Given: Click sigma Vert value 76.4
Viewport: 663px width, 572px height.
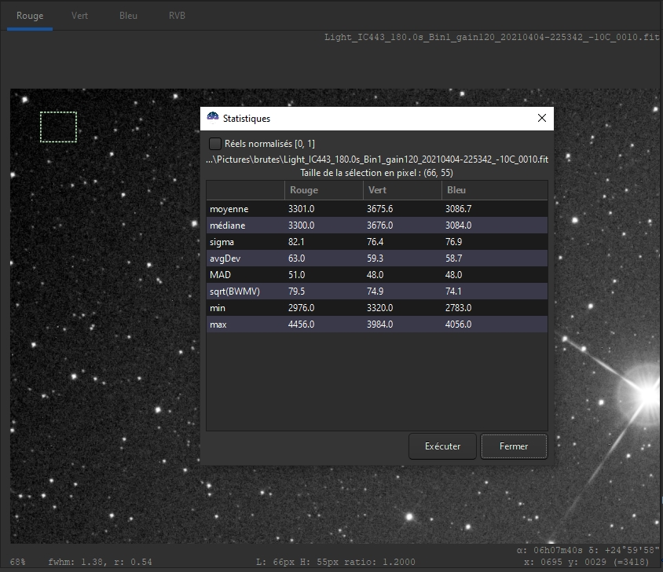Looking at the screenshot, I should tap(375, 242).
